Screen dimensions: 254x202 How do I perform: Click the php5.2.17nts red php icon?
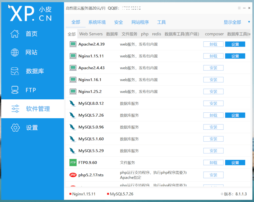pyautogui.click(x=73, y=175)
